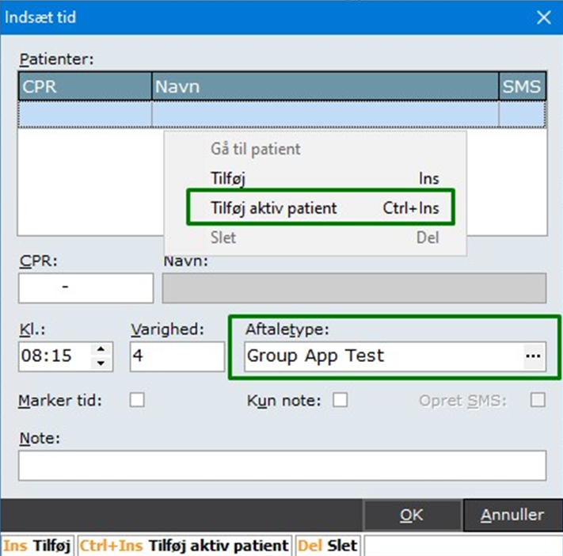Click 'Del Slet' shortcut in bottom bar
The image size is (563, 556).
click(x=328, y=546)
